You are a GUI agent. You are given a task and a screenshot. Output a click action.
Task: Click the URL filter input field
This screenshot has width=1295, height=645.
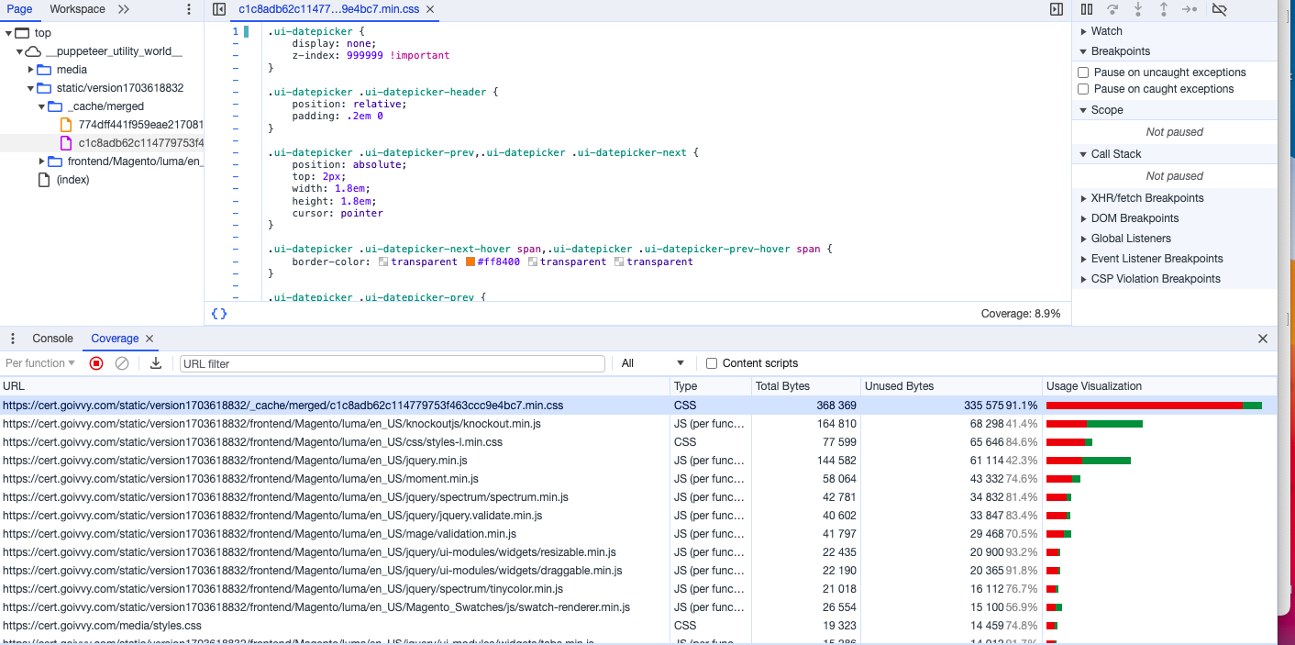click(392, 363)
